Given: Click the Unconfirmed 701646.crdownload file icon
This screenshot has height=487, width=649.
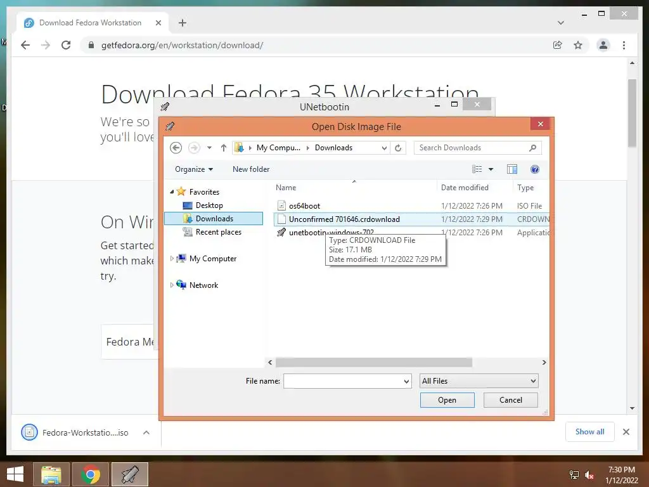Looking at the screenshot, I should tap(281, 219).
